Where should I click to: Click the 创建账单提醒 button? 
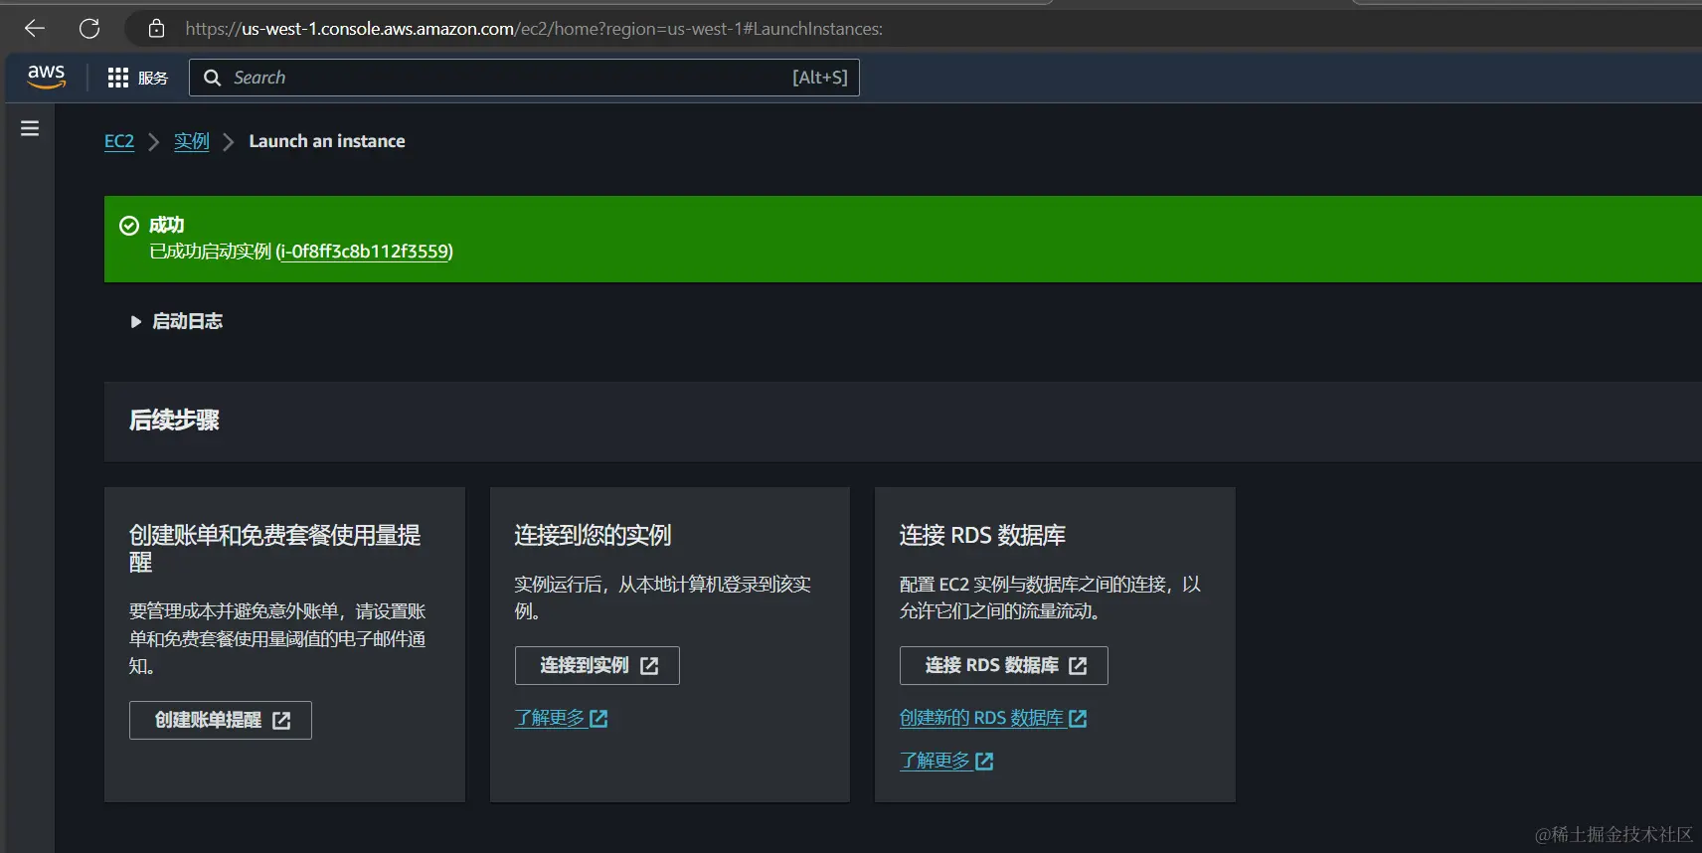[x=221, y=720]
